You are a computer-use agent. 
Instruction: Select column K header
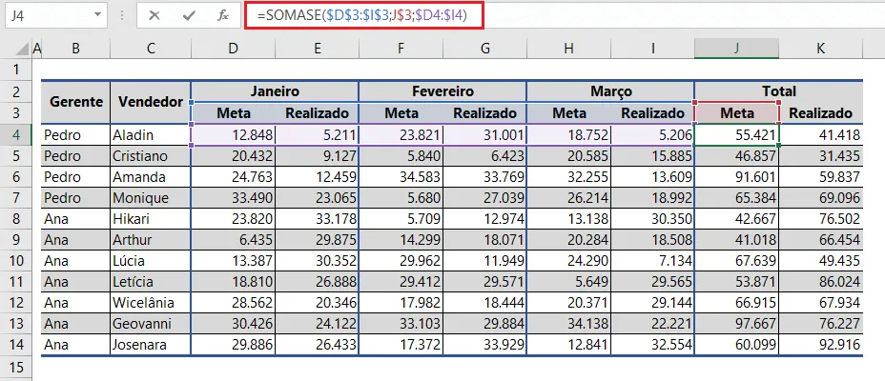[821, 49]
